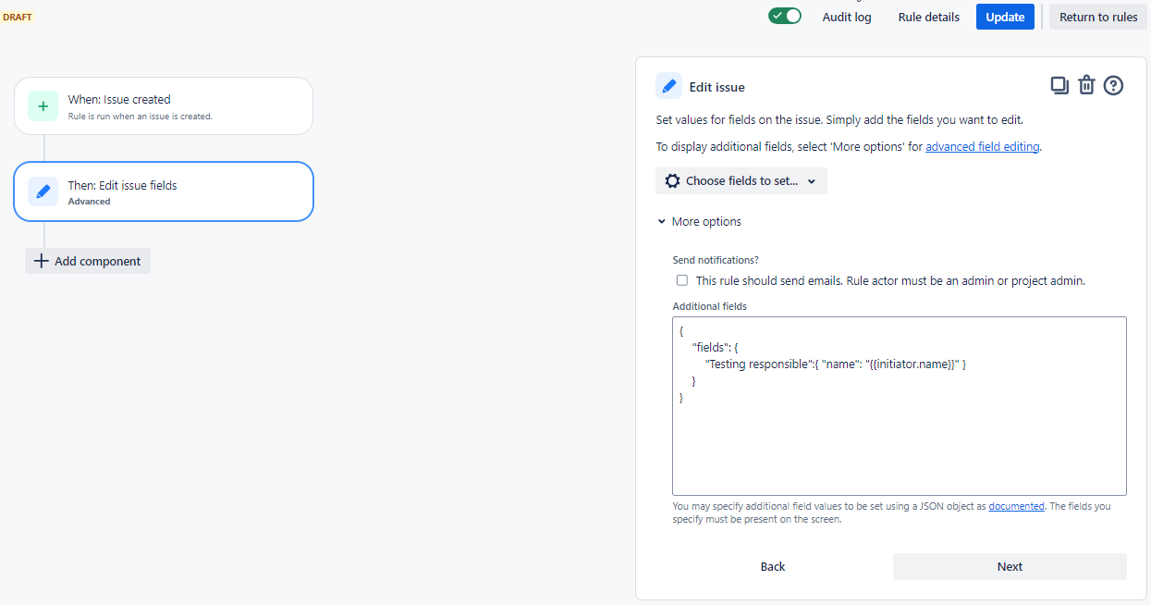The width and height of the screenshot is (1151, 605).
Task: Select the Then: Edit issue fields card
Action: tap(164, 191)
